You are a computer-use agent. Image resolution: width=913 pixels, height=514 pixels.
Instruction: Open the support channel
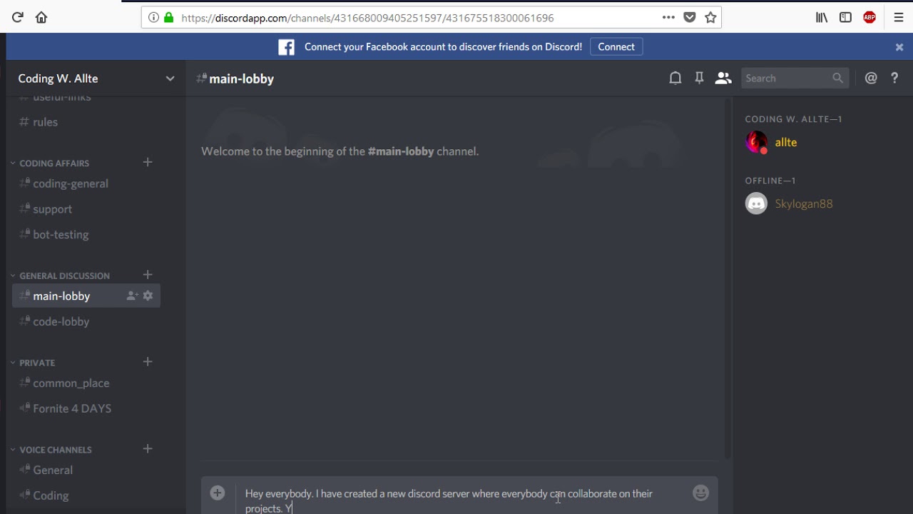pyautogui.click(x=86, y=209)
